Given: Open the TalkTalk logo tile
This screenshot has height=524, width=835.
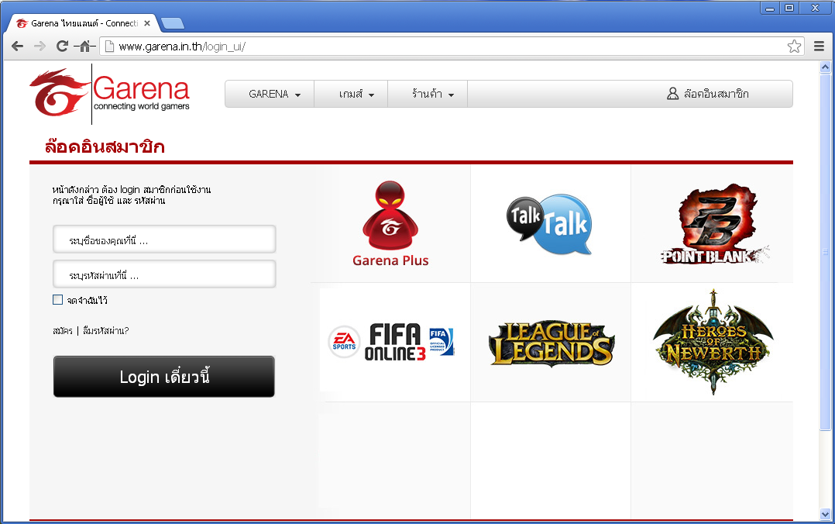Looking at the screenshot, I should point(549,224).
